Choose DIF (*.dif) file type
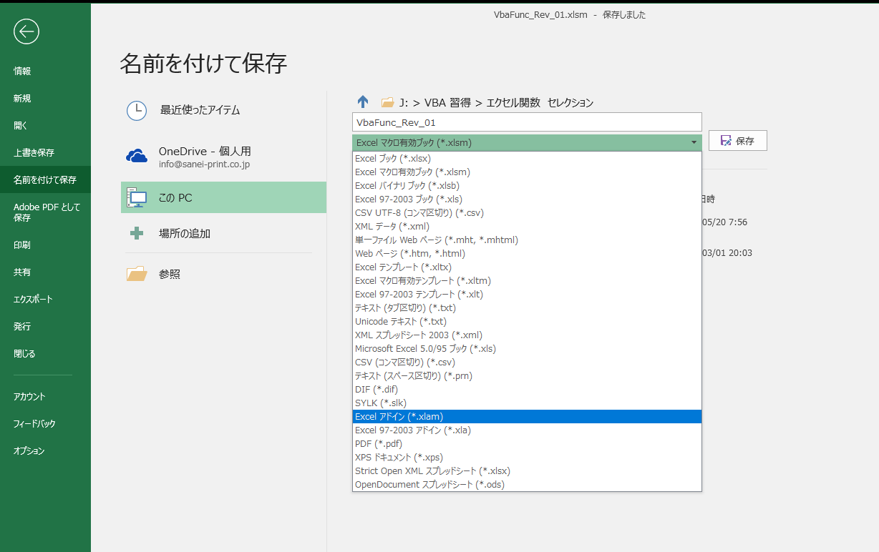This screenshot has width=879, height=552. point(527,389)
